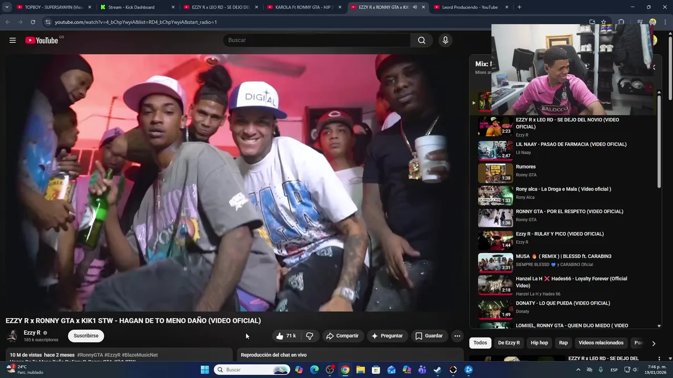Select the Videos relacionados chip

click(601, 343)
